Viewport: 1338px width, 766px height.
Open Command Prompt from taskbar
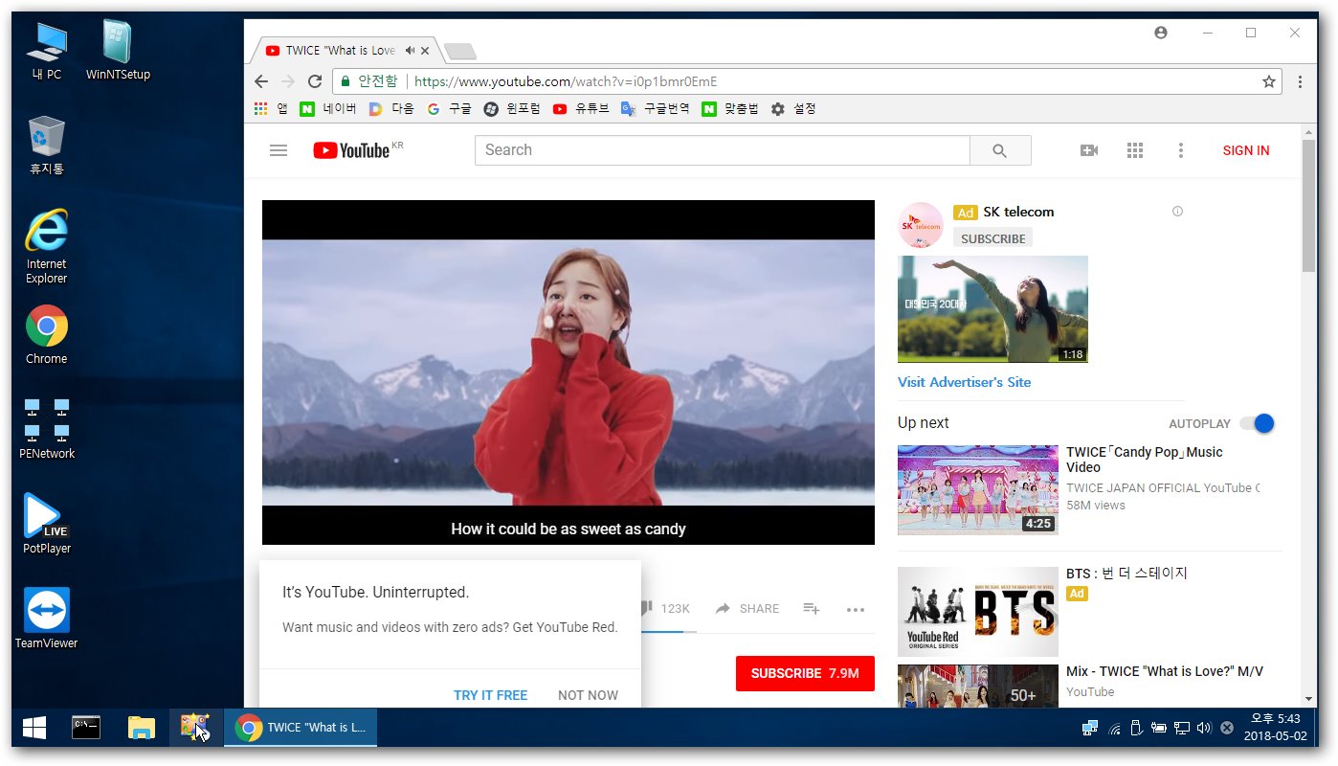(x=86, y=728)
